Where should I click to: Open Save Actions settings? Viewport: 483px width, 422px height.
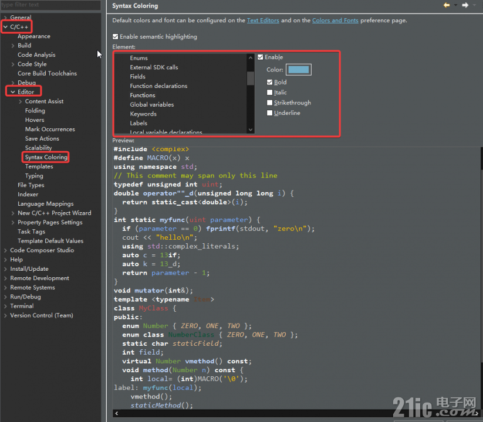pos(42,139)
